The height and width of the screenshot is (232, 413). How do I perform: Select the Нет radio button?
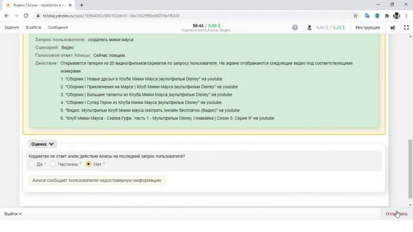click(x=88, y=164)
